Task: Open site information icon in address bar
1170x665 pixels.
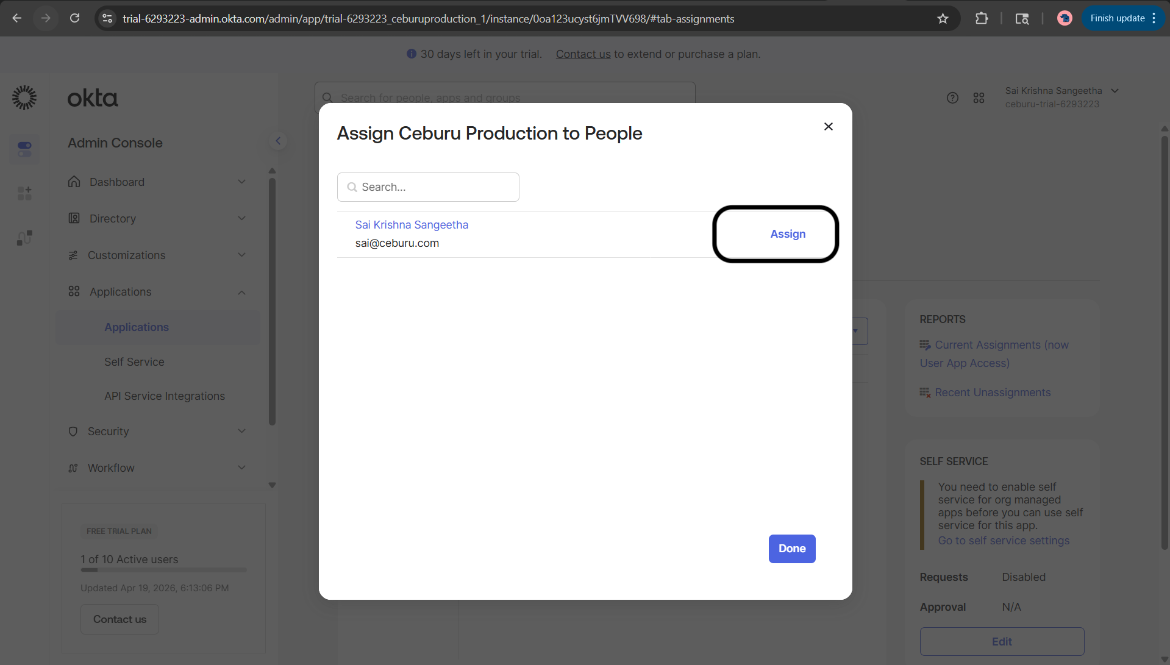Action: 107,18
